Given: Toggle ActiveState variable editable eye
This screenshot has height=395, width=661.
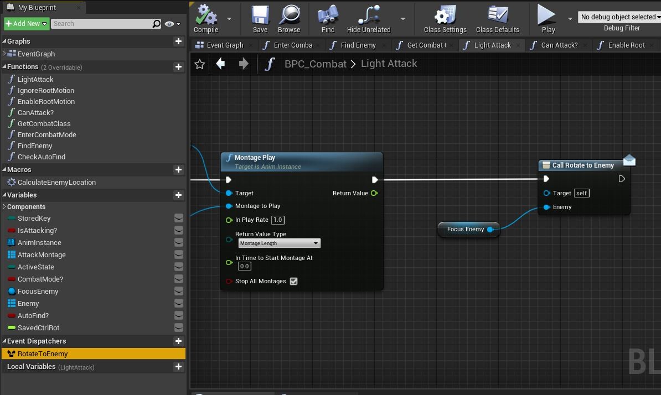Looking at the screenshot, I should point(179,267).
